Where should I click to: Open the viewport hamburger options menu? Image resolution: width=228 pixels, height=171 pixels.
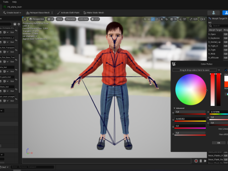coord(25,19)
